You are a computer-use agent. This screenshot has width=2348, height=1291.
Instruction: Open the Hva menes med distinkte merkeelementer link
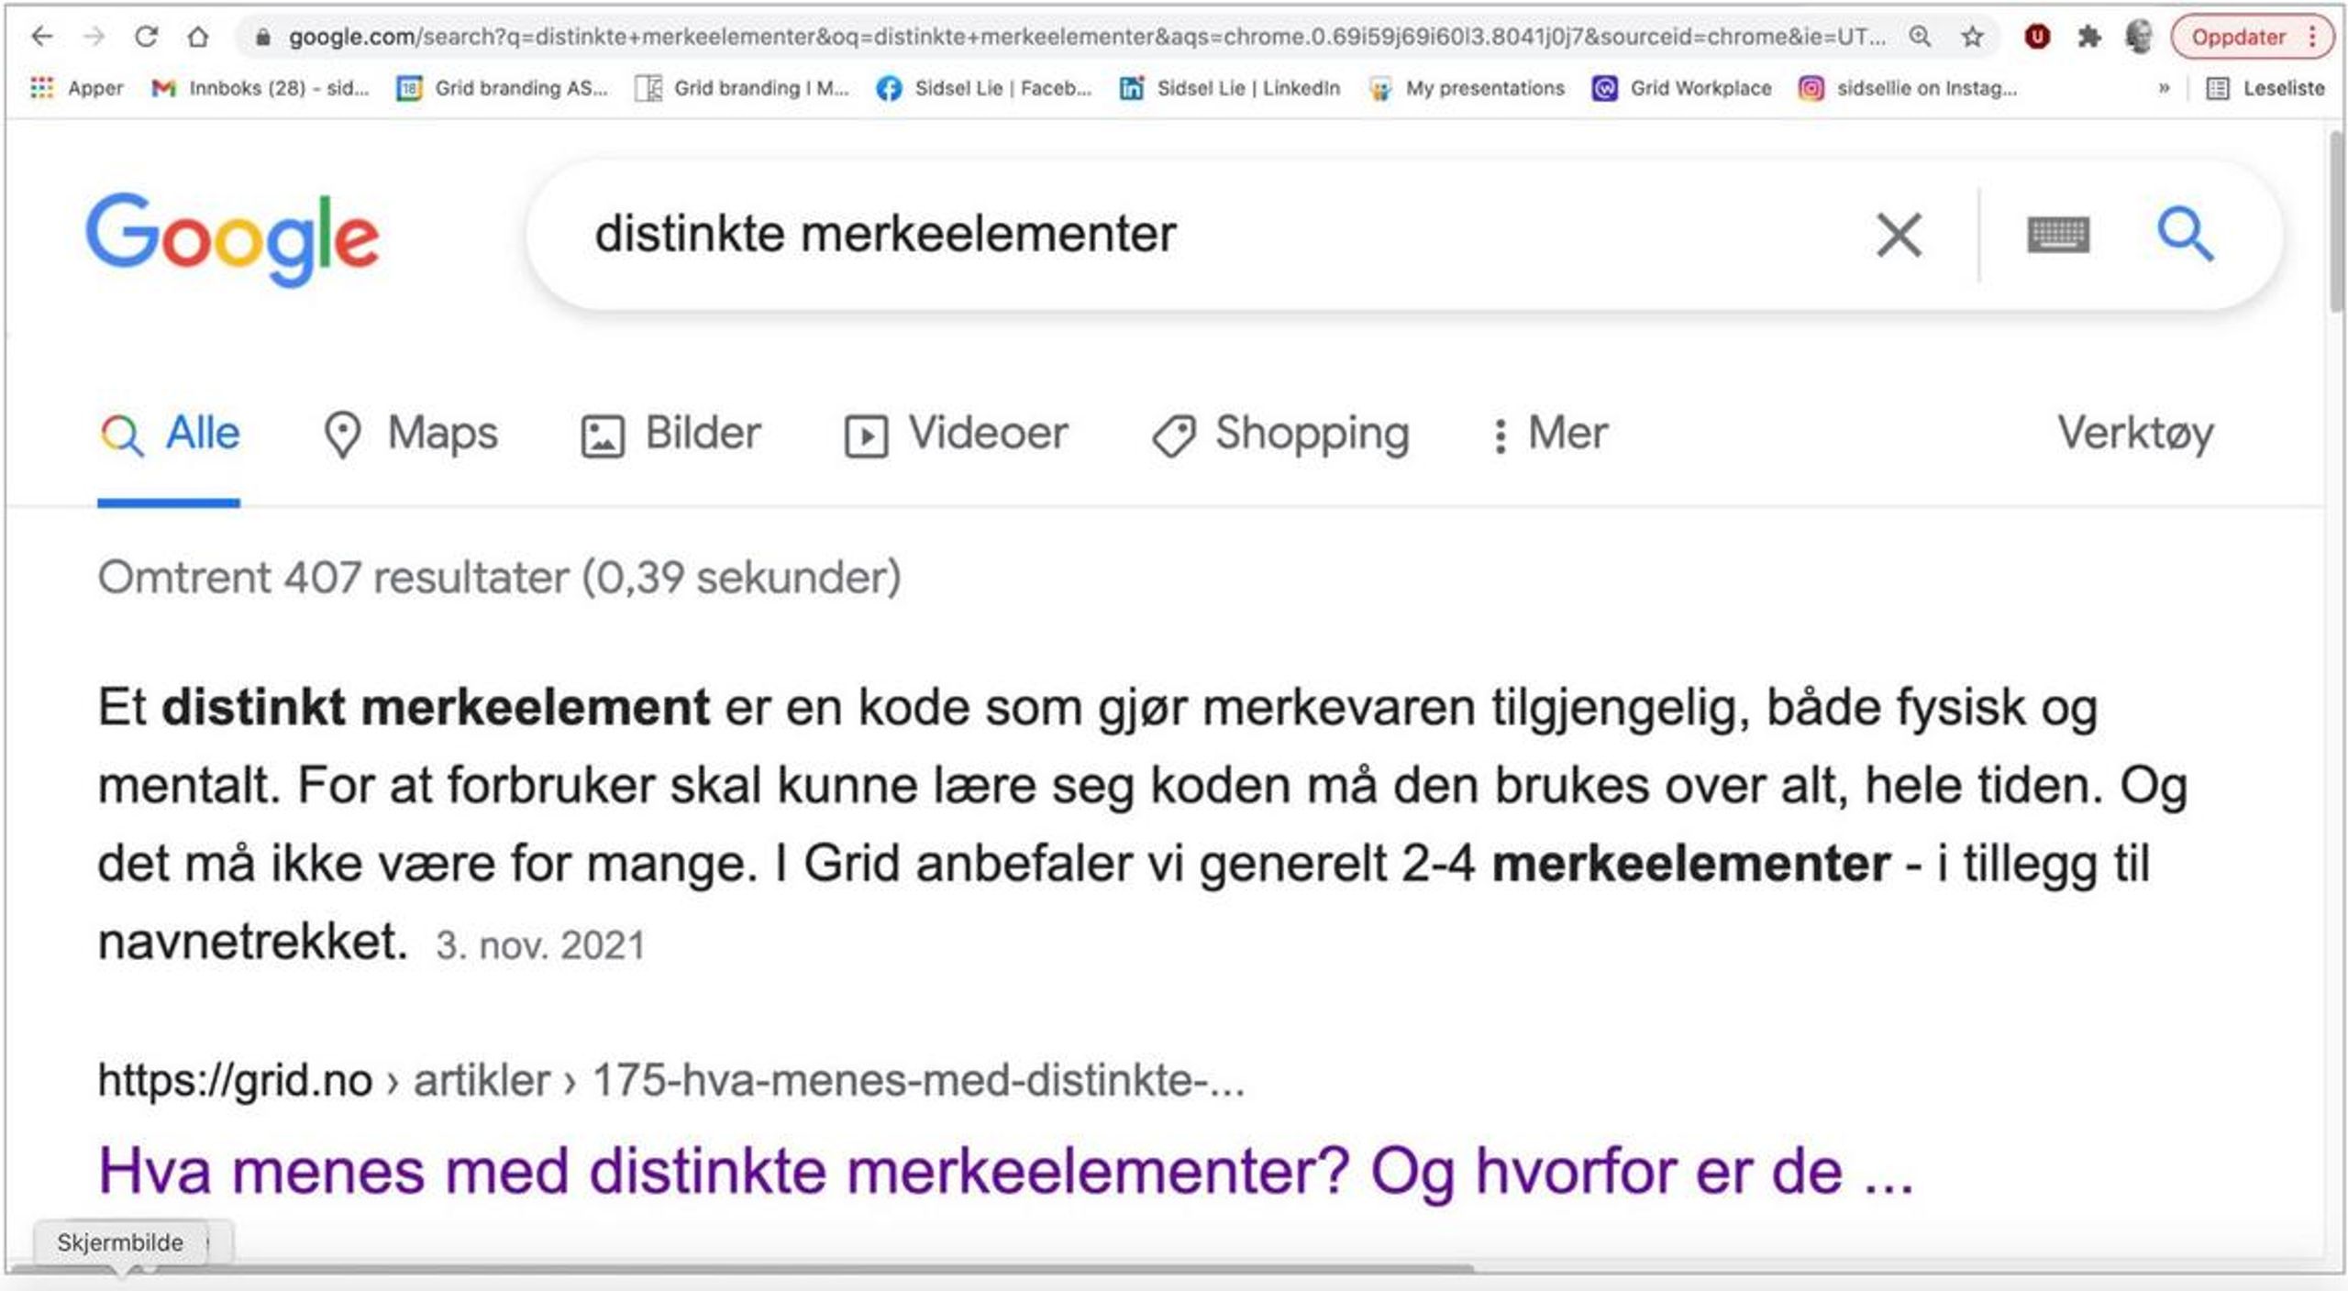click(x=1004, y=1172)
